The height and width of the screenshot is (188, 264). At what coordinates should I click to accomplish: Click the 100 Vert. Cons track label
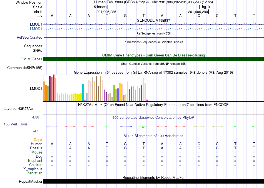point(16,124)
